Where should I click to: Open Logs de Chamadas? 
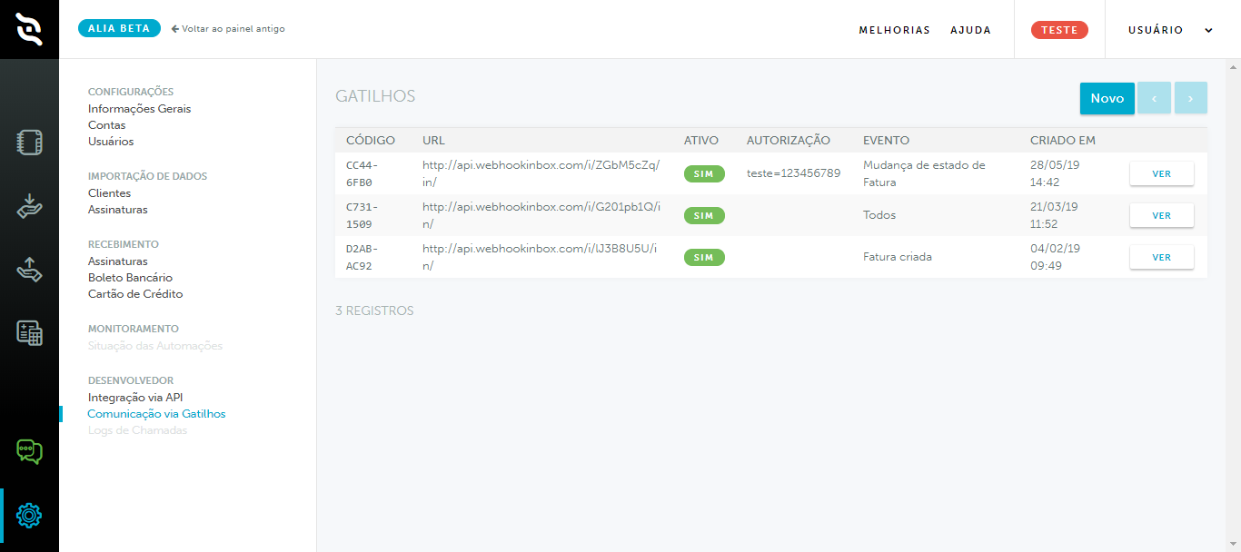pos(137,430)
